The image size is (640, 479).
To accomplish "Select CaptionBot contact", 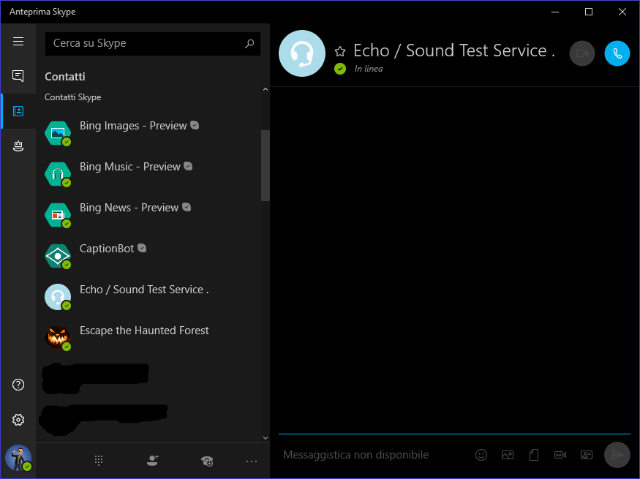I will pyautogui.click(x=148, y=256).
